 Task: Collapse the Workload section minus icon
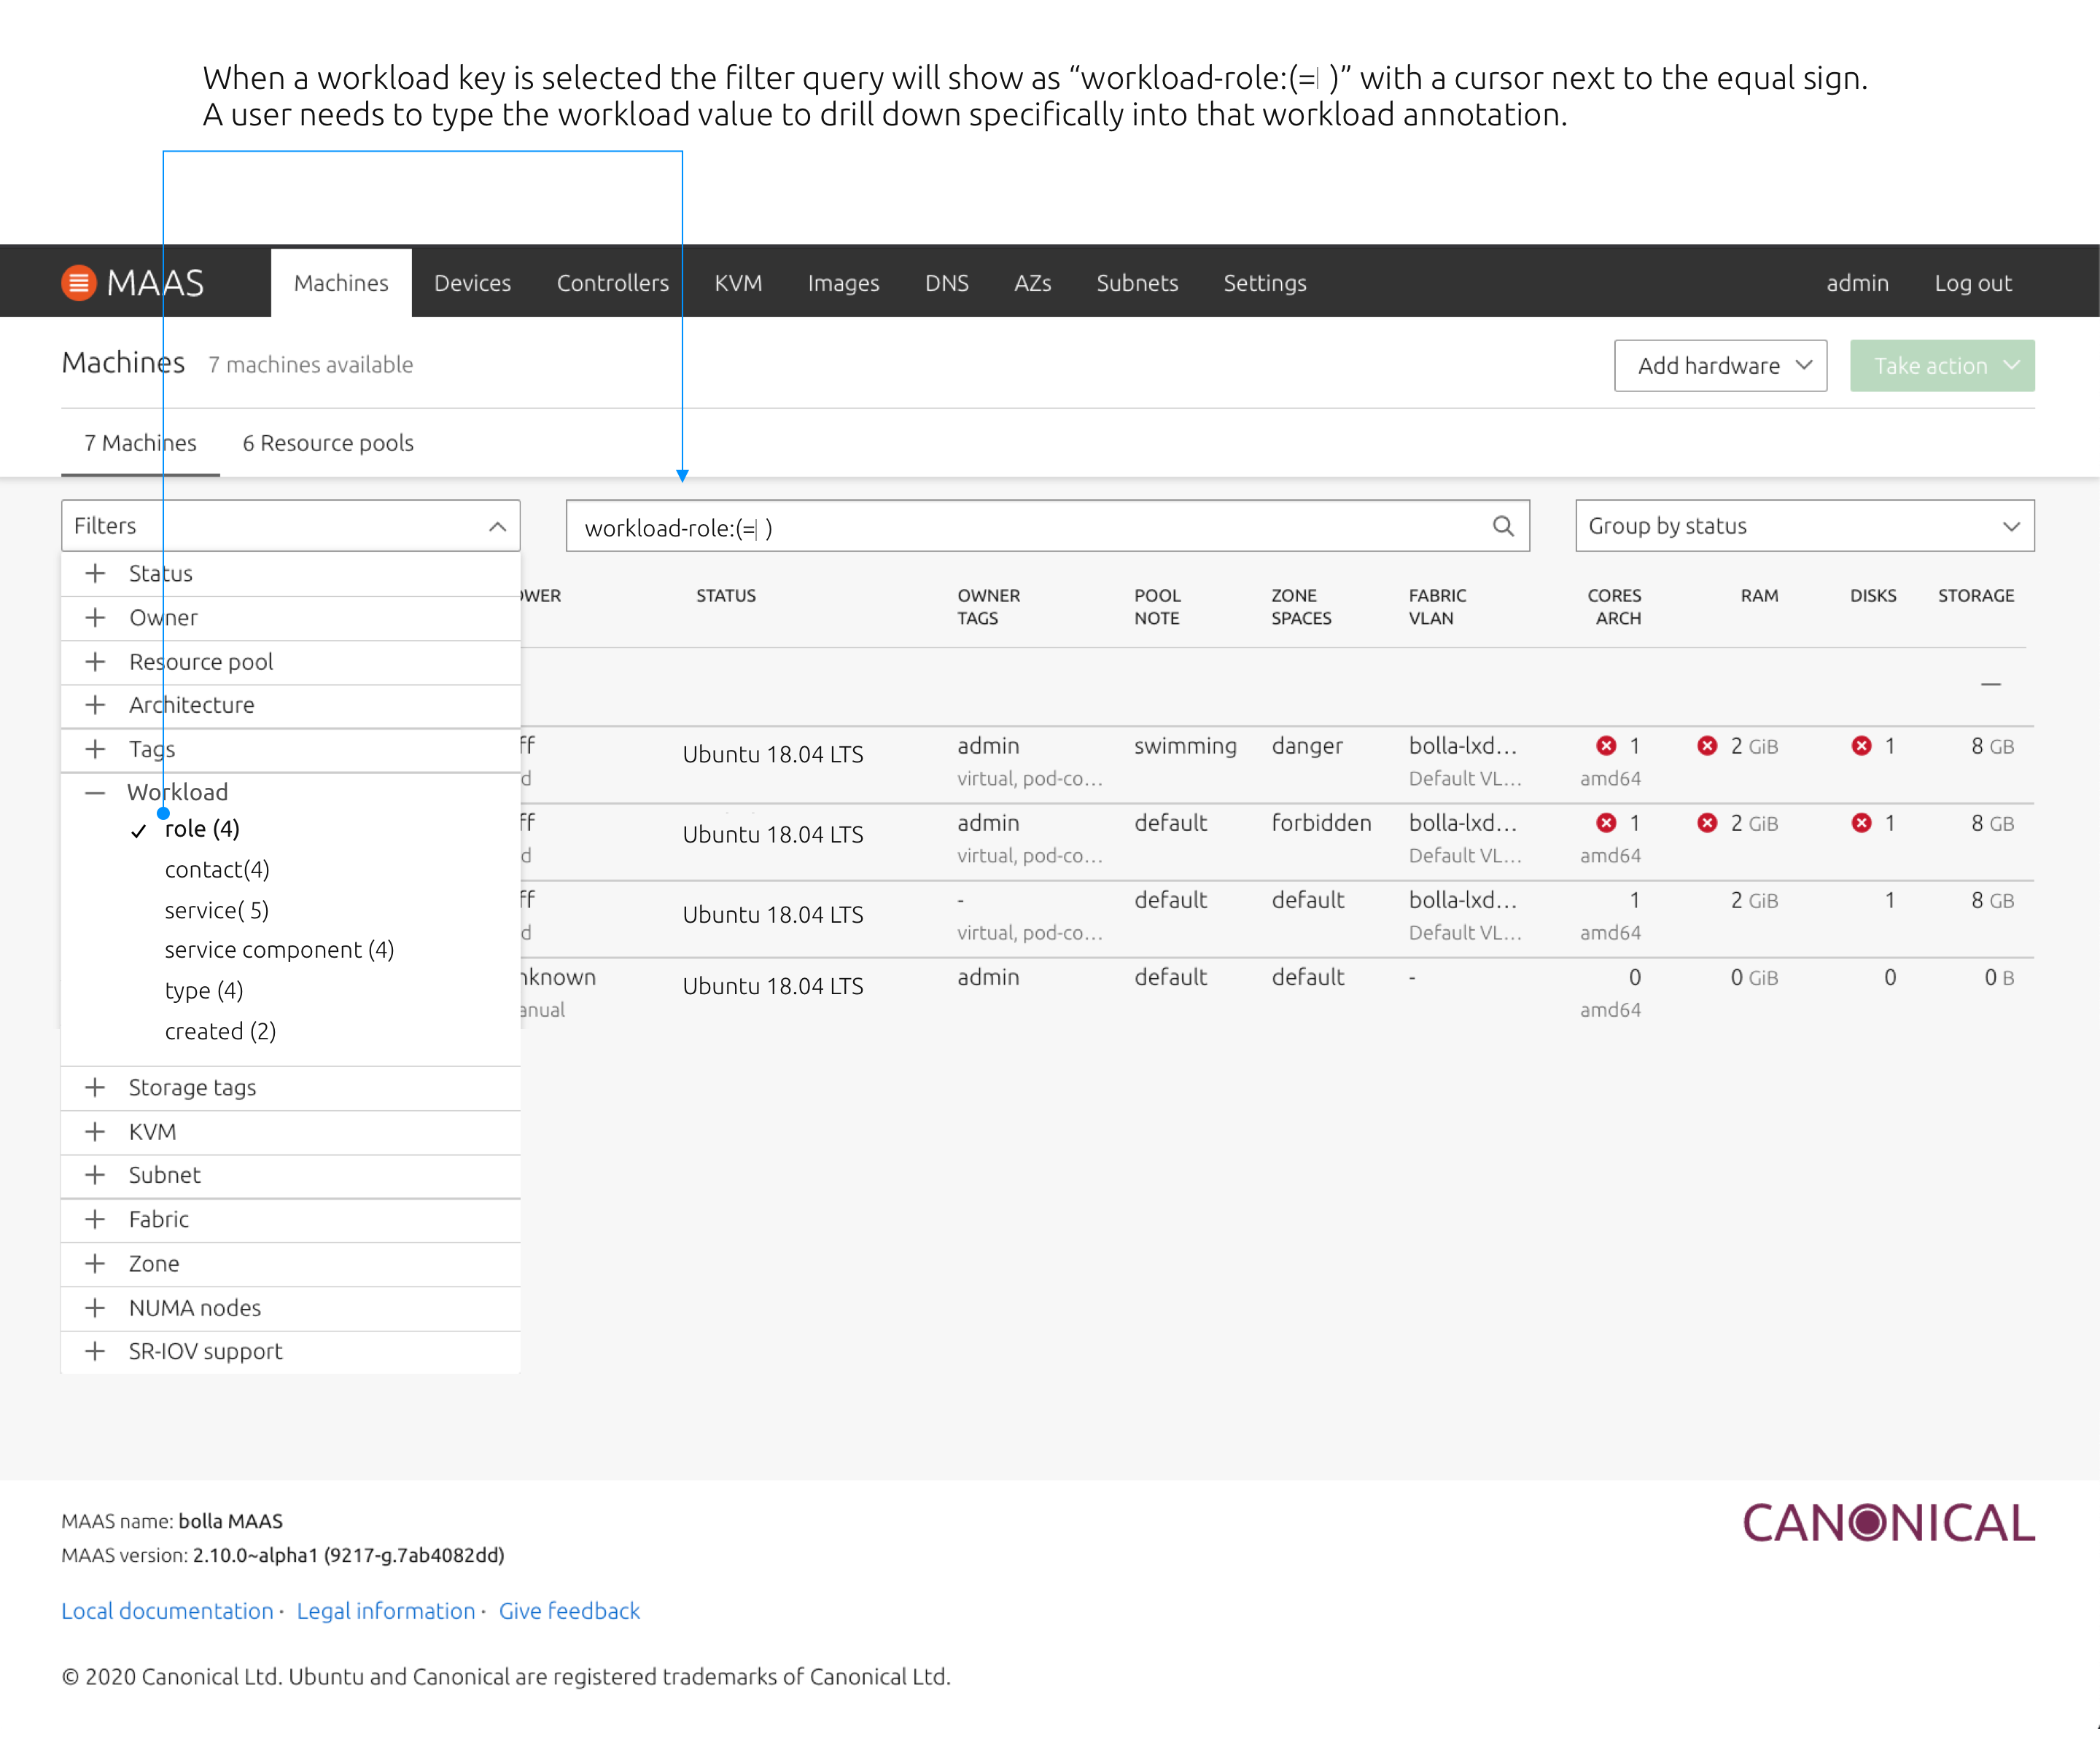[x=95, y=792]
